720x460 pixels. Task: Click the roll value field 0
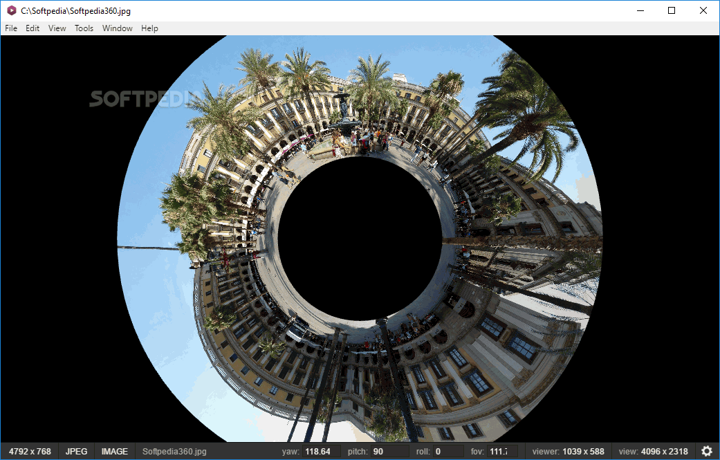448,451
